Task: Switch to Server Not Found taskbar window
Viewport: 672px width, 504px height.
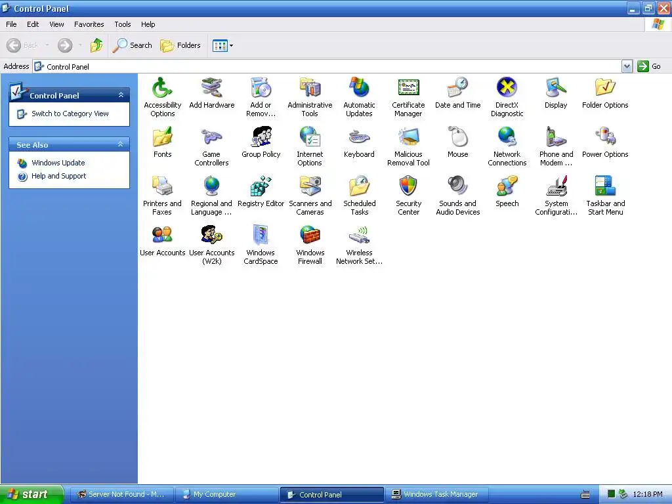Action: click(x=122, y=494)
